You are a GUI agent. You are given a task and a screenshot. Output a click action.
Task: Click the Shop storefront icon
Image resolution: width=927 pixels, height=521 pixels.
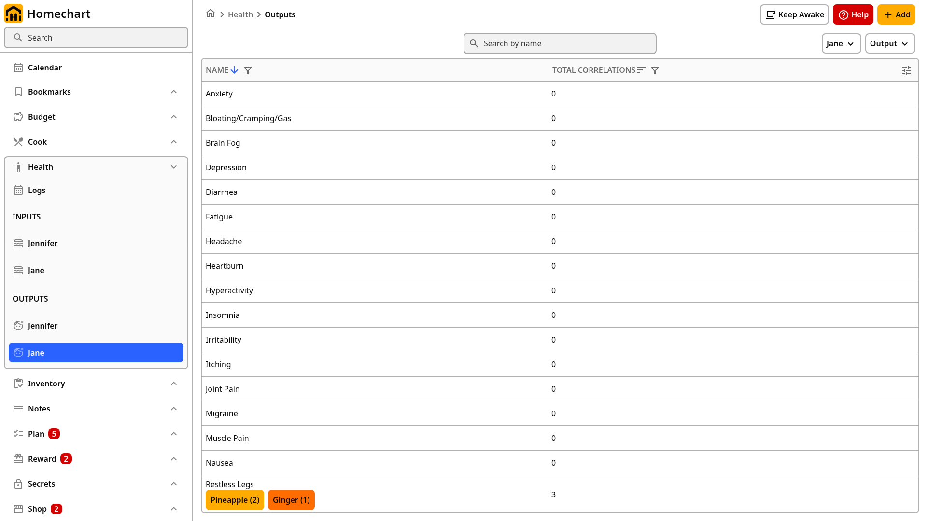coord(18,509)
